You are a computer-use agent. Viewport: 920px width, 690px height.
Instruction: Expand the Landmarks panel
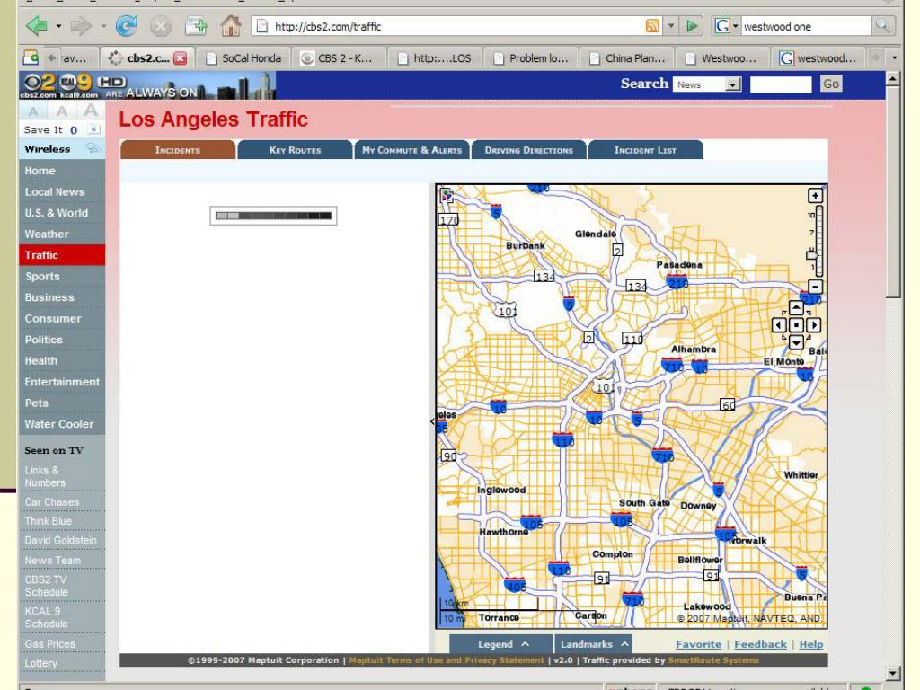click(x=593, y=643)
